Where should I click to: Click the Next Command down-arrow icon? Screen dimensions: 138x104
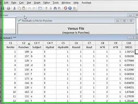point(51,8)
